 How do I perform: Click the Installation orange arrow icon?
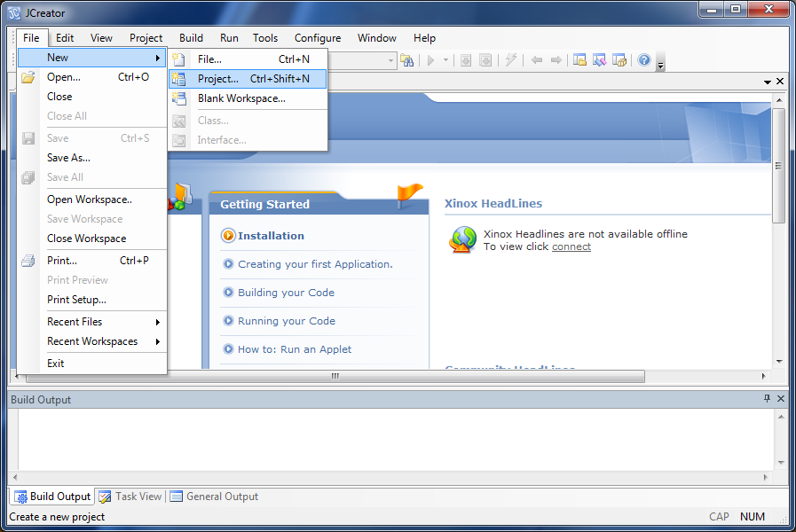pyautogui.click(x=228, y=235)
